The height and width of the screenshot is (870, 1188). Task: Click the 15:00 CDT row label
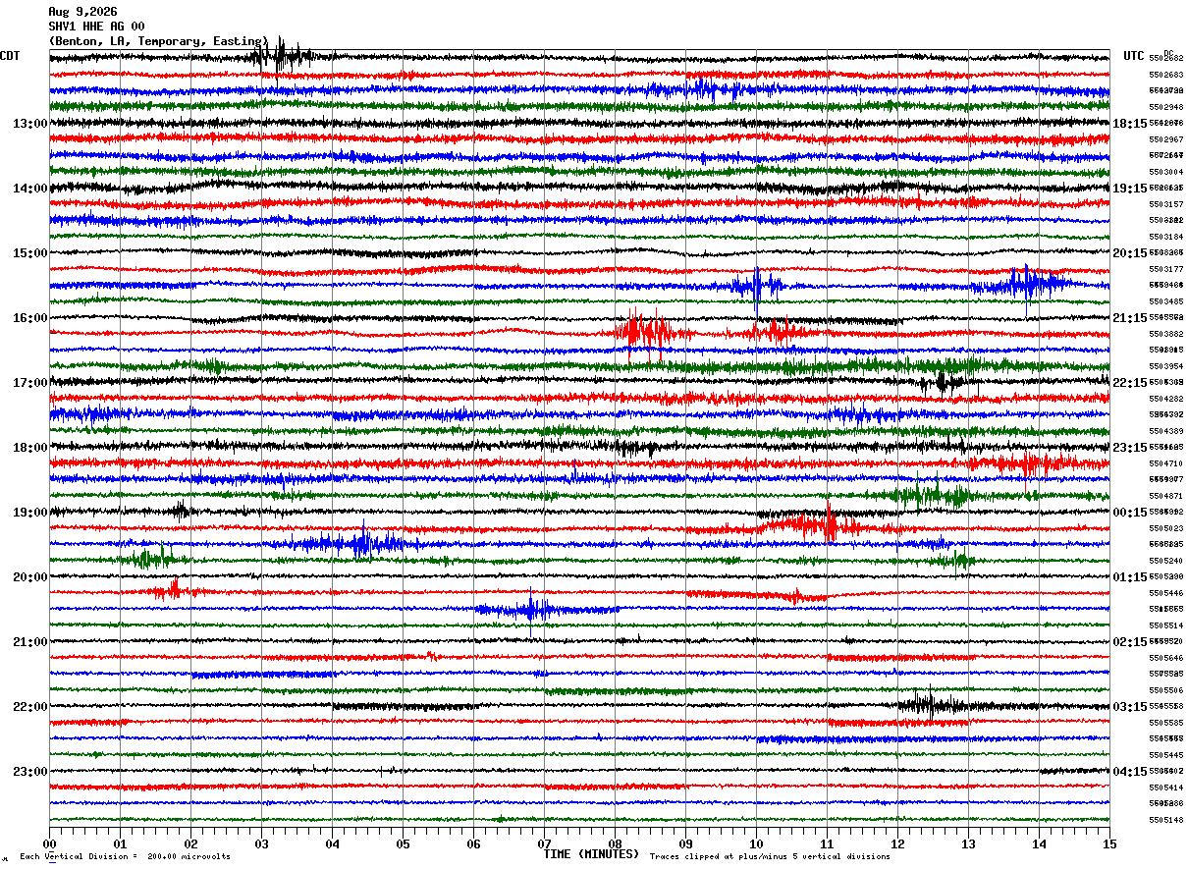click(30, 252)
